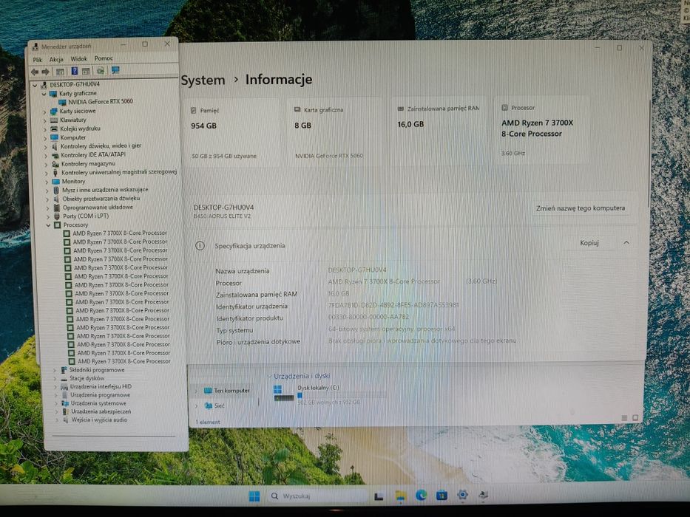The width and height of the screenshot is (690, 517).
Task: Select NVIDIA GeForce RTX 5060 device
Action: 101,102
